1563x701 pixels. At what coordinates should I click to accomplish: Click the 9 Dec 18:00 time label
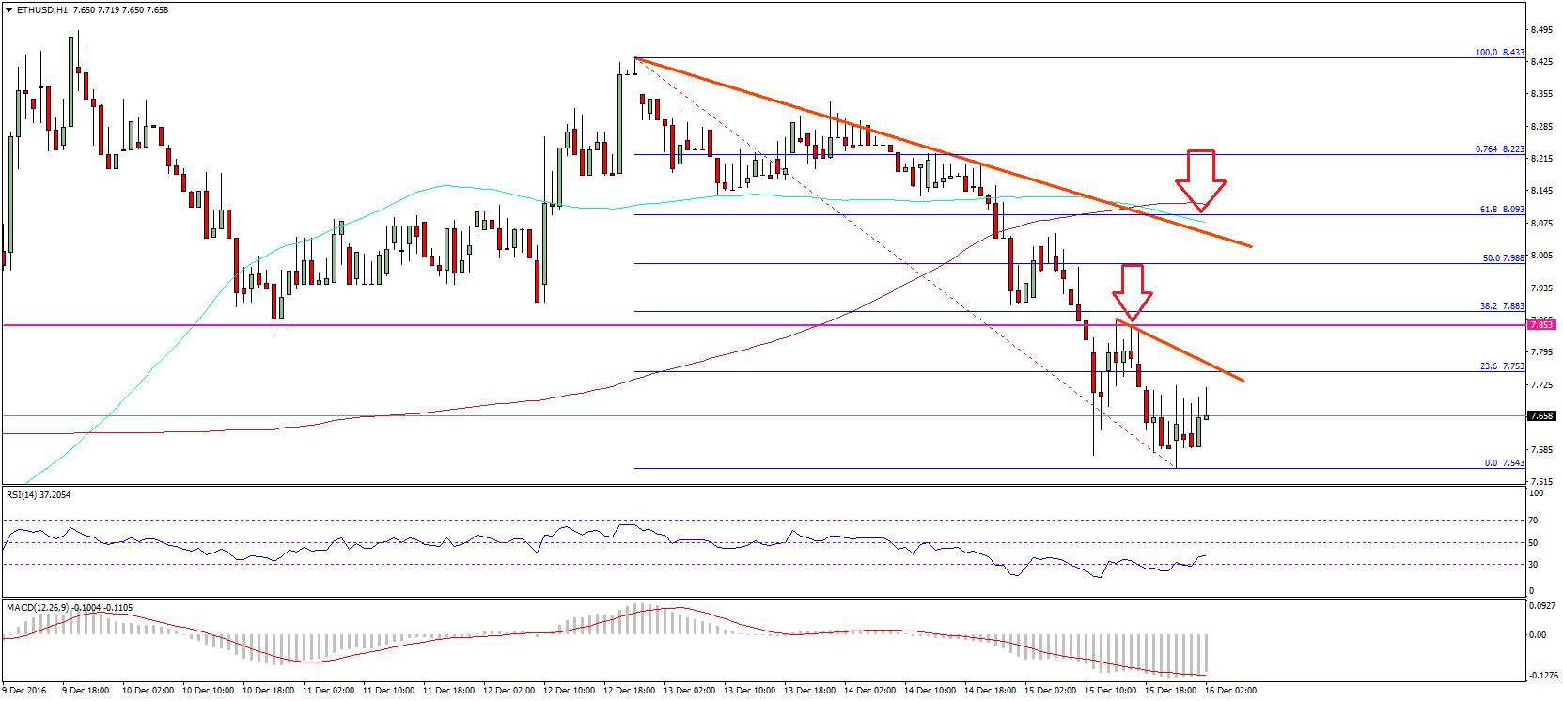pyautogui.click(x=86, y=691)
